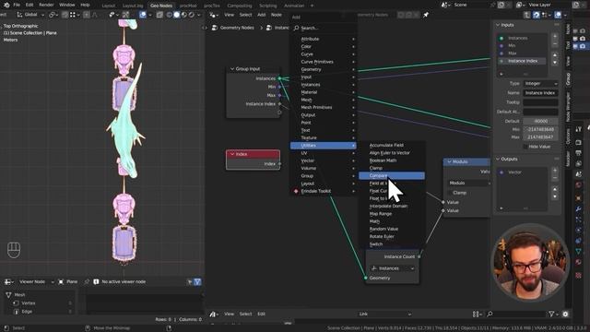Click the move-down arrow beside the Inputs list
This screenshot has height=332, width=590.
pos(555,63)
